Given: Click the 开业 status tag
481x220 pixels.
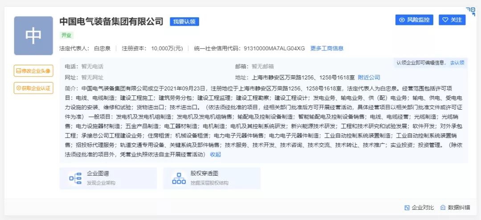Looking at the screenshot, I should coord(67,35).
